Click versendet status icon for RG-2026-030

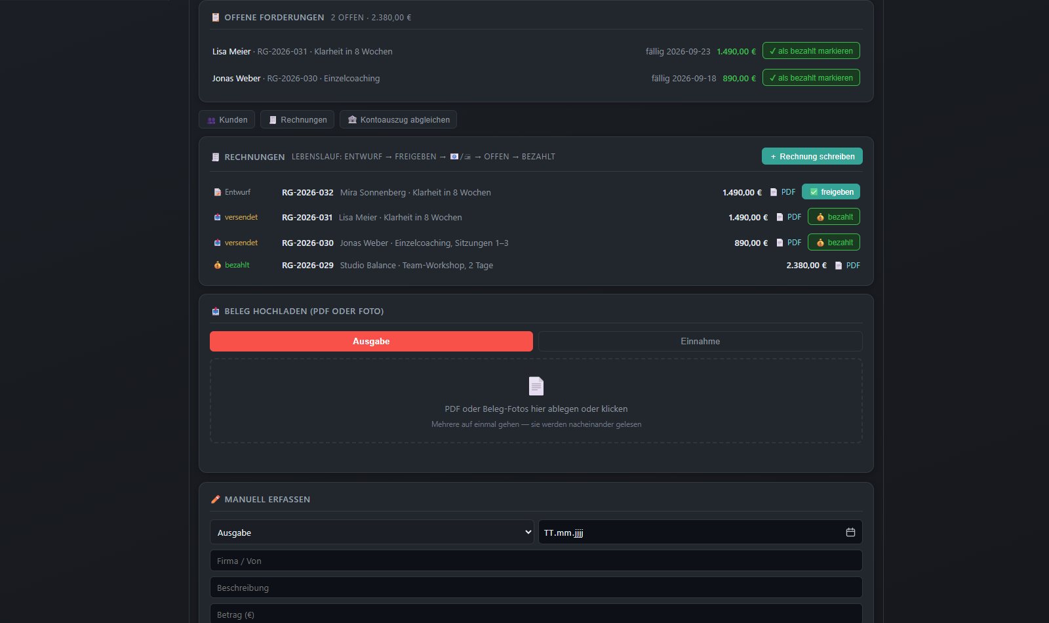coord(218,243)
